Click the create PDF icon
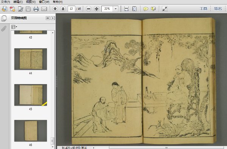Screen dimensions: 227x149 pyautogui.click(x=12, y=9)
